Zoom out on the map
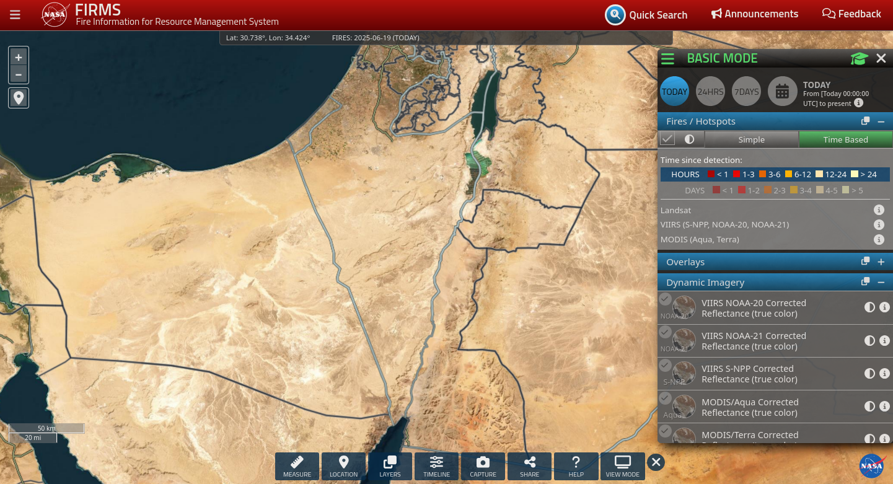 click(x=19, y=74)
